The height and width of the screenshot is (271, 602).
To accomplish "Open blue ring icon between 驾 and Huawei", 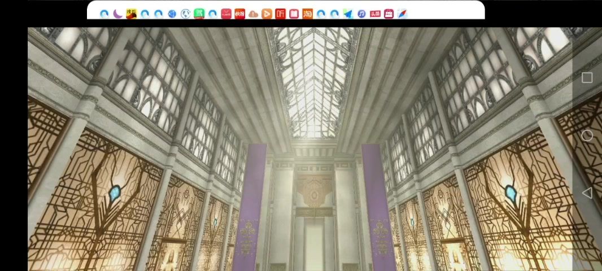I will [213, 14].
